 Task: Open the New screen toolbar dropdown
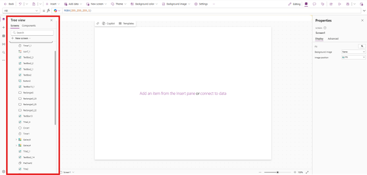pyautogui.click(x=96, y=4)
